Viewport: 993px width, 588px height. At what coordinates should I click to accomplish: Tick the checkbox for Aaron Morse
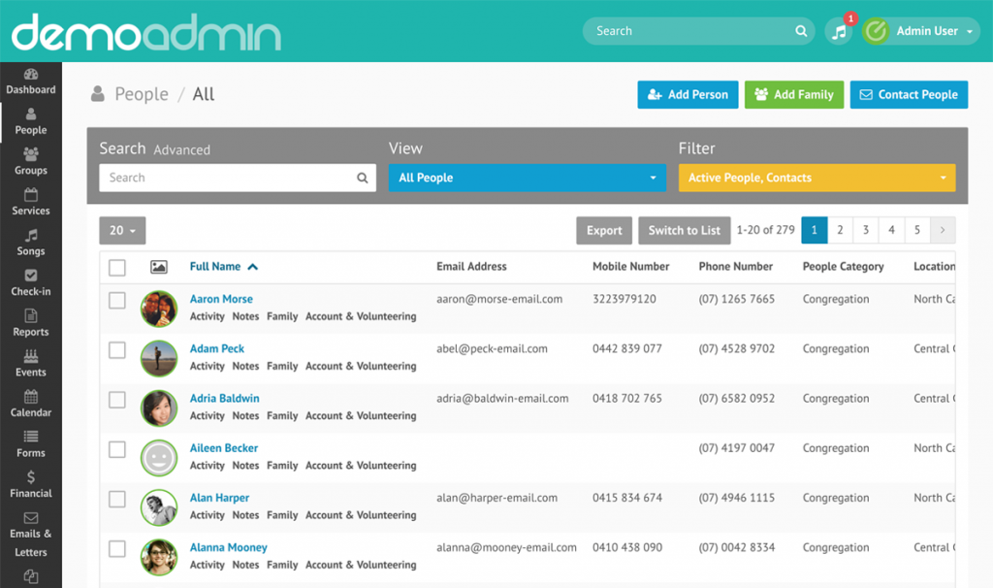point(117,301)
